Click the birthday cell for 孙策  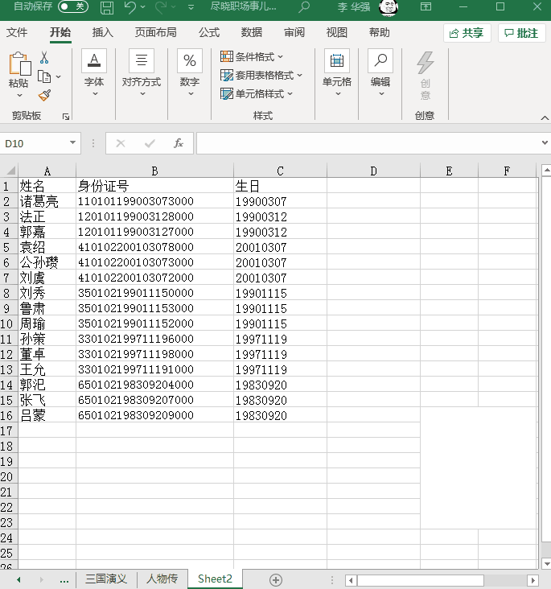pyautogui.click(x=280, y=340)
